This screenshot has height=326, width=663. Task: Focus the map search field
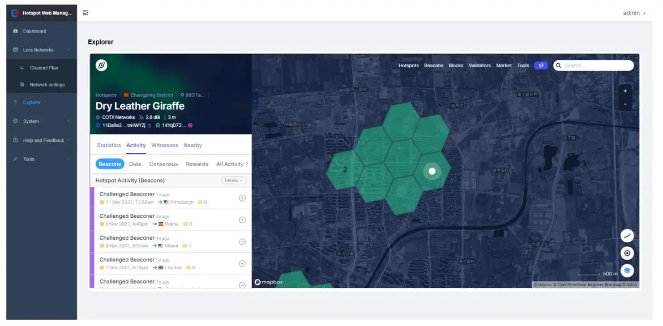click(593, 65)
